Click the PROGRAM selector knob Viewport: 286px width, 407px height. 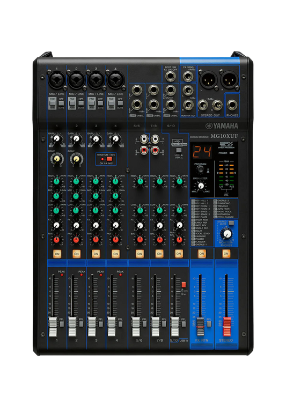(200, 170)
